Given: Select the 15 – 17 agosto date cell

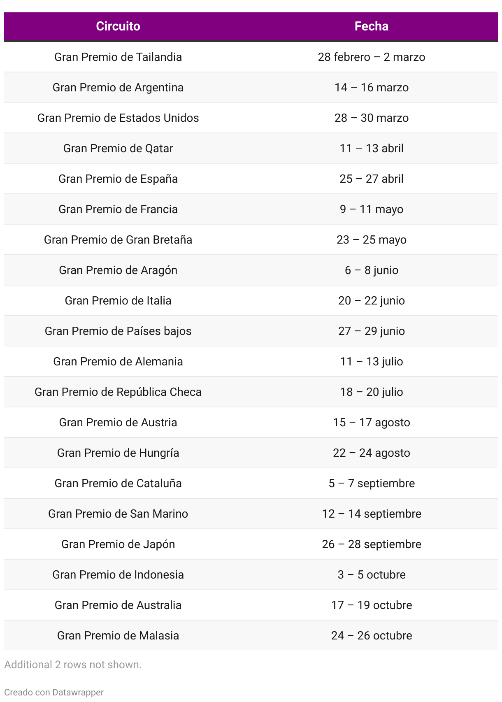Looking at the screenshot, I should pos(372,423).
